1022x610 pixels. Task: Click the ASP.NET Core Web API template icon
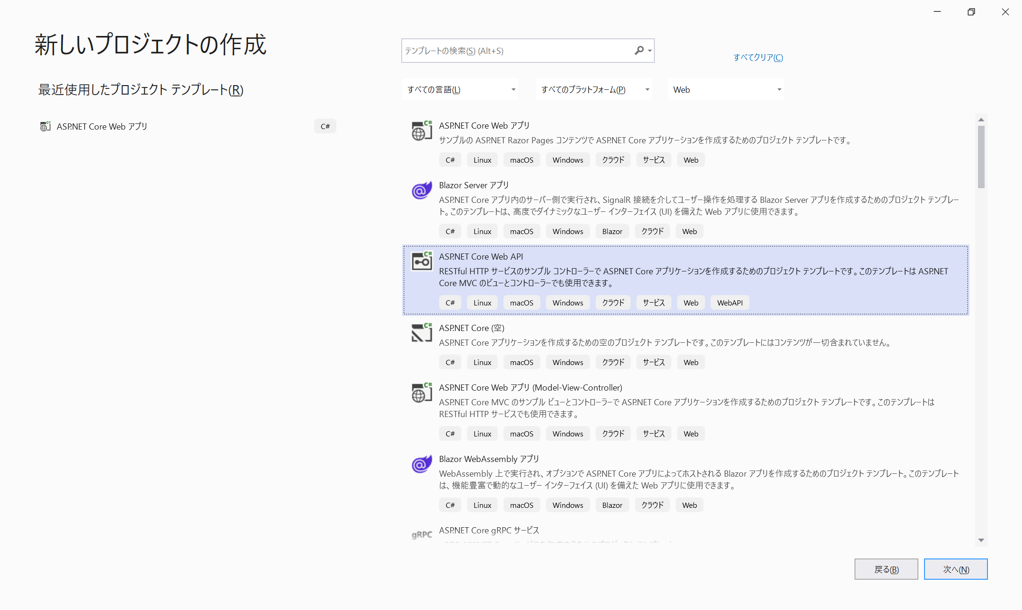click(x=422, y=261)
